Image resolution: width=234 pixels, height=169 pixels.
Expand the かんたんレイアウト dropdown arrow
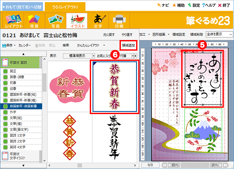[x=104, y=46]
